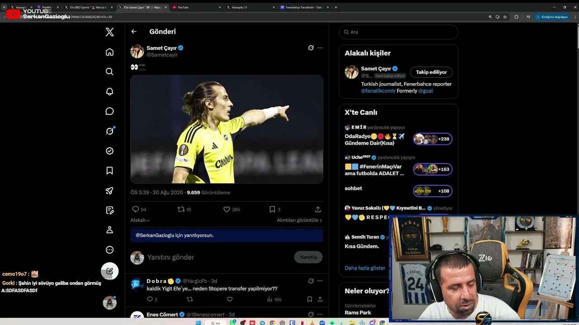579x325 pixels.
Task: Reply to Dobra's comment with 3 replies
Action: click(x=152, y=299)
